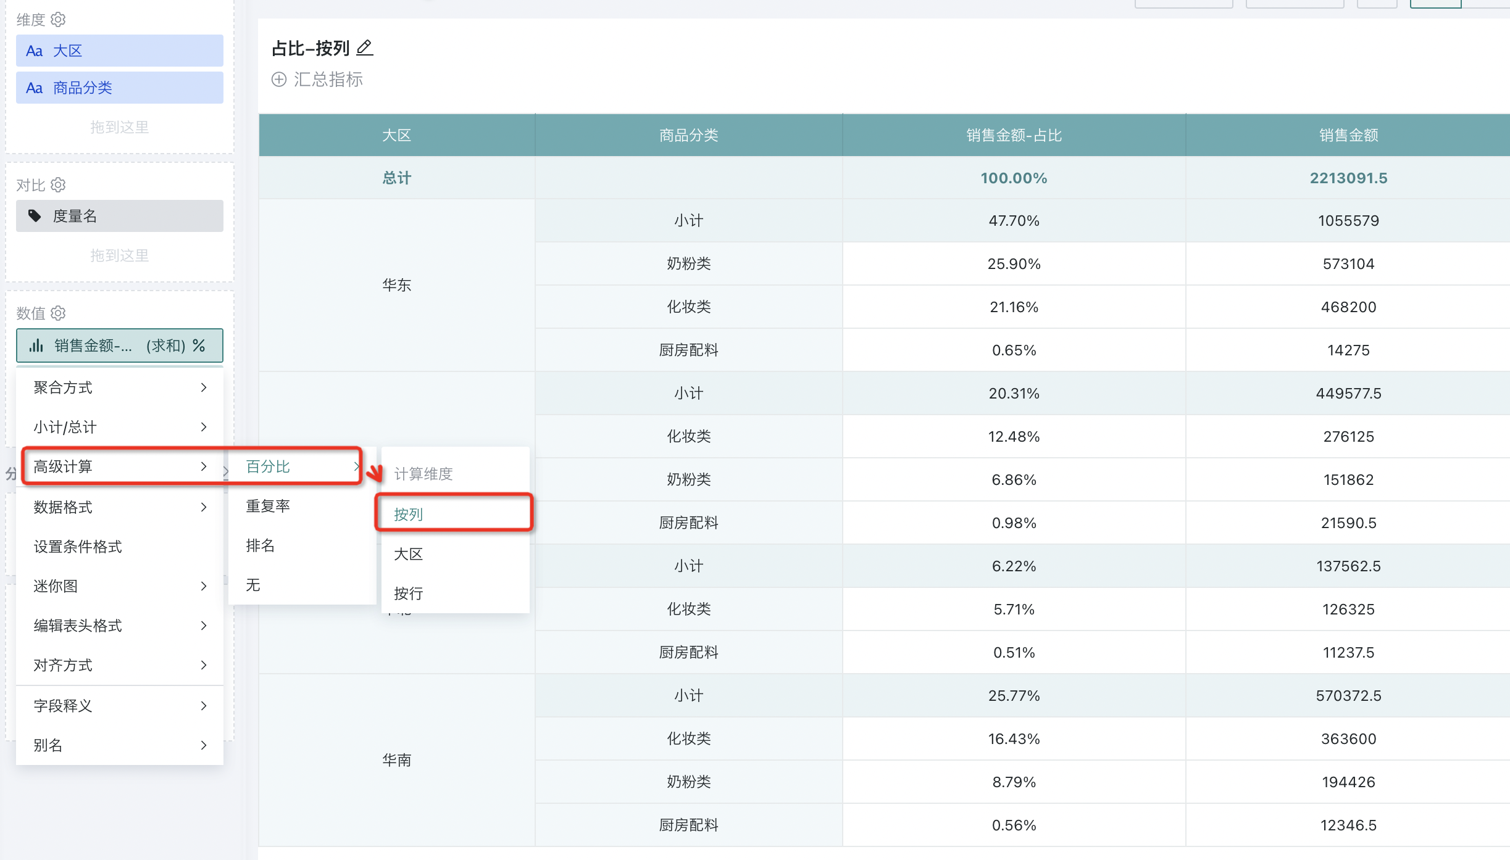Click the 占比-按列 chart title
The width and height of the screenshot is (1510, 860).
(311, 48)
